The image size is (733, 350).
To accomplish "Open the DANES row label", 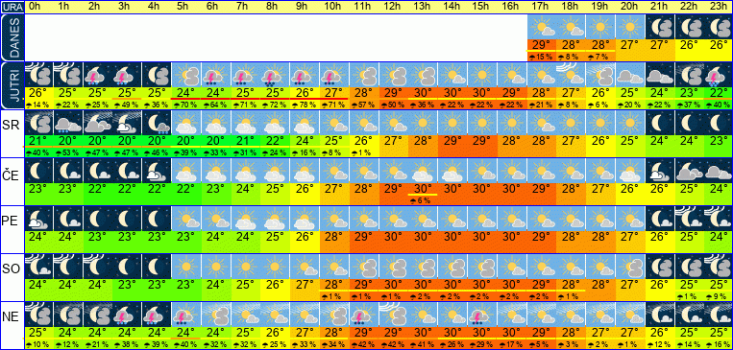I will point(12,38).
